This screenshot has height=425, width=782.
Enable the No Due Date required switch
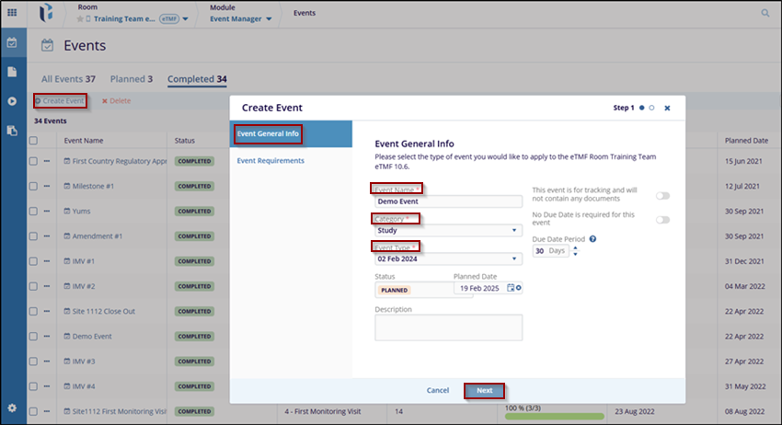(x=661, y=220)
